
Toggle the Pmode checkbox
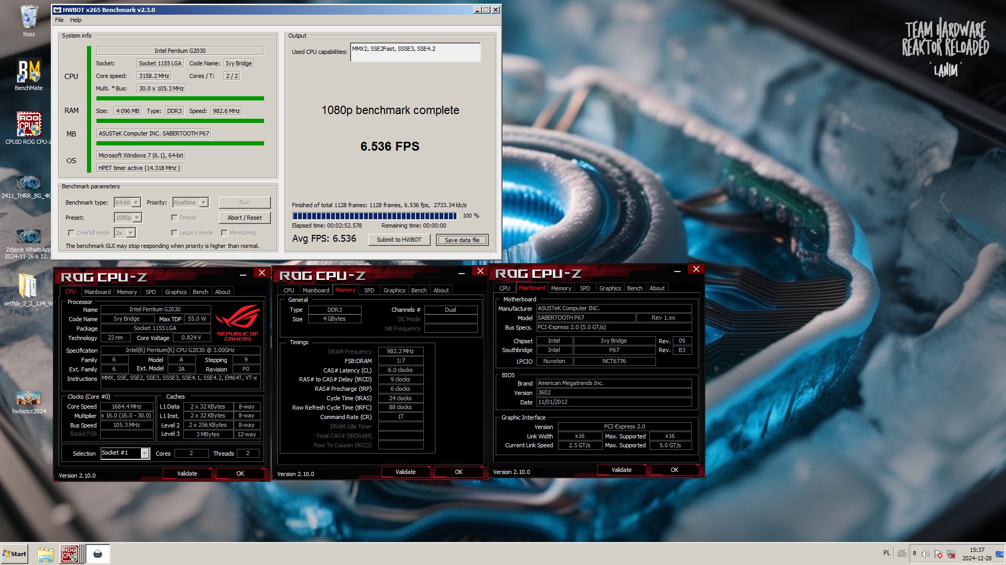pos(174,218)
